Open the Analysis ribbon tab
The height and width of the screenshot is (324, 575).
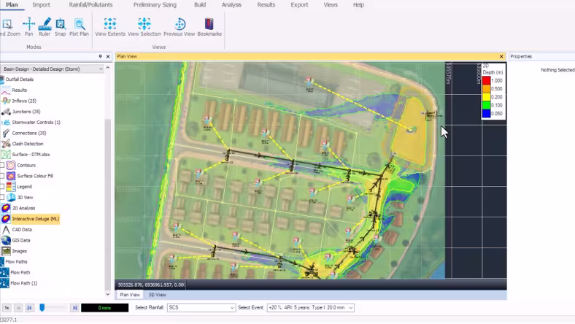[x=231, y=5]
